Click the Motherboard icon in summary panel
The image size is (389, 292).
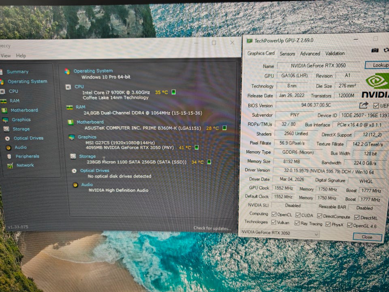coord(71,122)
